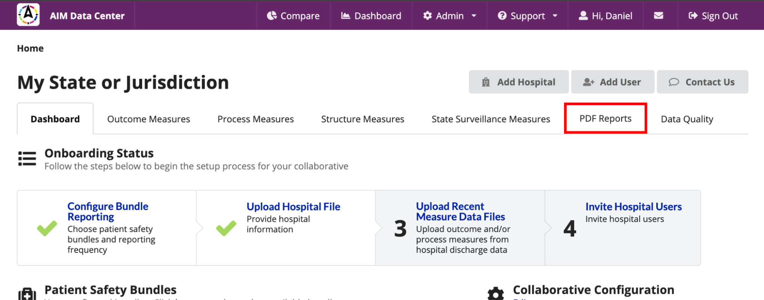
Task: Open the PDF Reports tab
Action: pos(605,118)
